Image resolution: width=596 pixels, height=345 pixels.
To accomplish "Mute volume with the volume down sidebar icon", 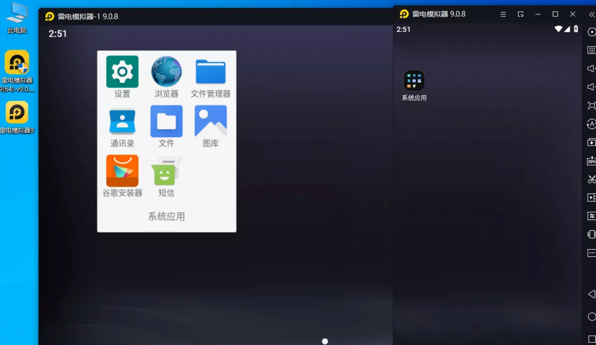I will [x=591, y=86].
